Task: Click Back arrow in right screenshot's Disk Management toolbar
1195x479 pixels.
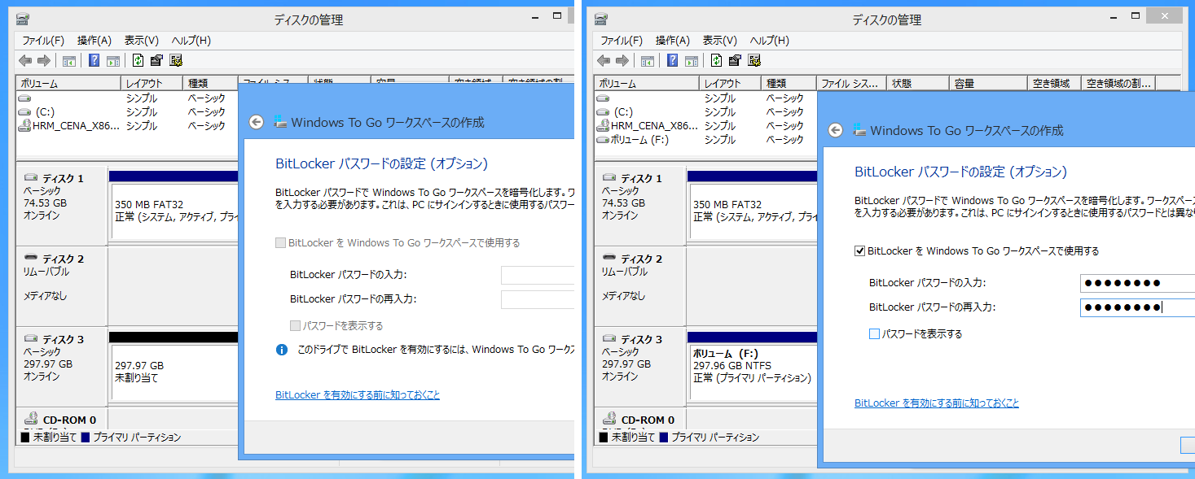Action: pyautogui.click(x=604, y=60)
